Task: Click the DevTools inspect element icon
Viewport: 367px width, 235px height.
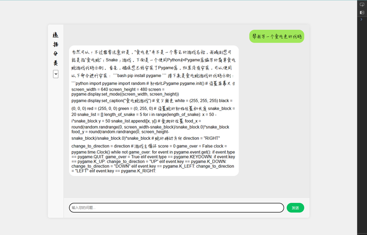Action: (x=362, y=5)
